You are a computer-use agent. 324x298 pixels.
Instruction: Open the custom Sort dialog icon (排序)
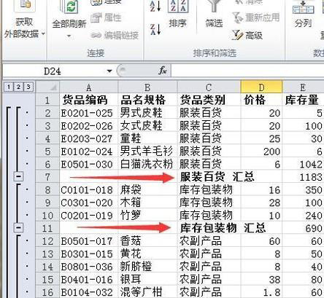tap(177, 14)
